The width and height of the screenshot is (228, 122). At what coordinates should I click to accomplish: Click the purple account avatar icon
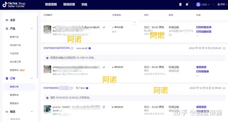pyautogui.click(x=198, y=4)
